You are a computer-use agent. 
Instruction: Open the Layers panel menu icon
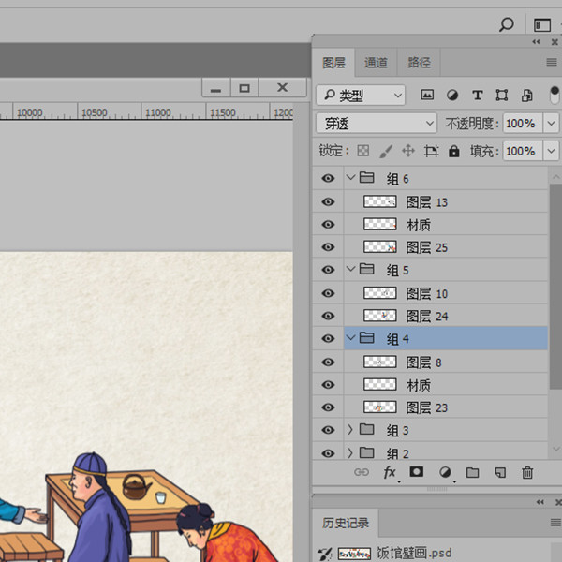[552, 62]
